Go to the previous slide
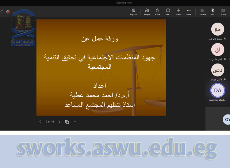The width and height of the screenshot is (230, 168). (x=40, y=122)
